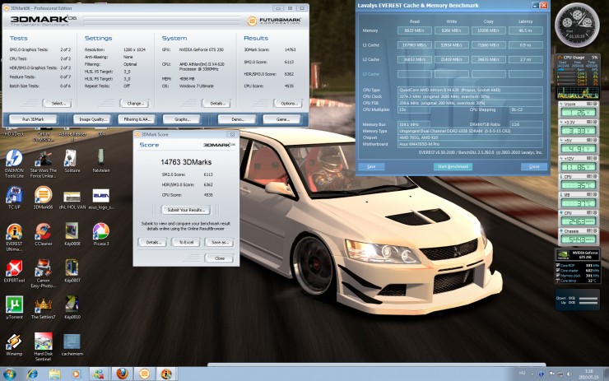
Task: Open the 3DMark06 desktop shortcut
Action: coord(43,195)
